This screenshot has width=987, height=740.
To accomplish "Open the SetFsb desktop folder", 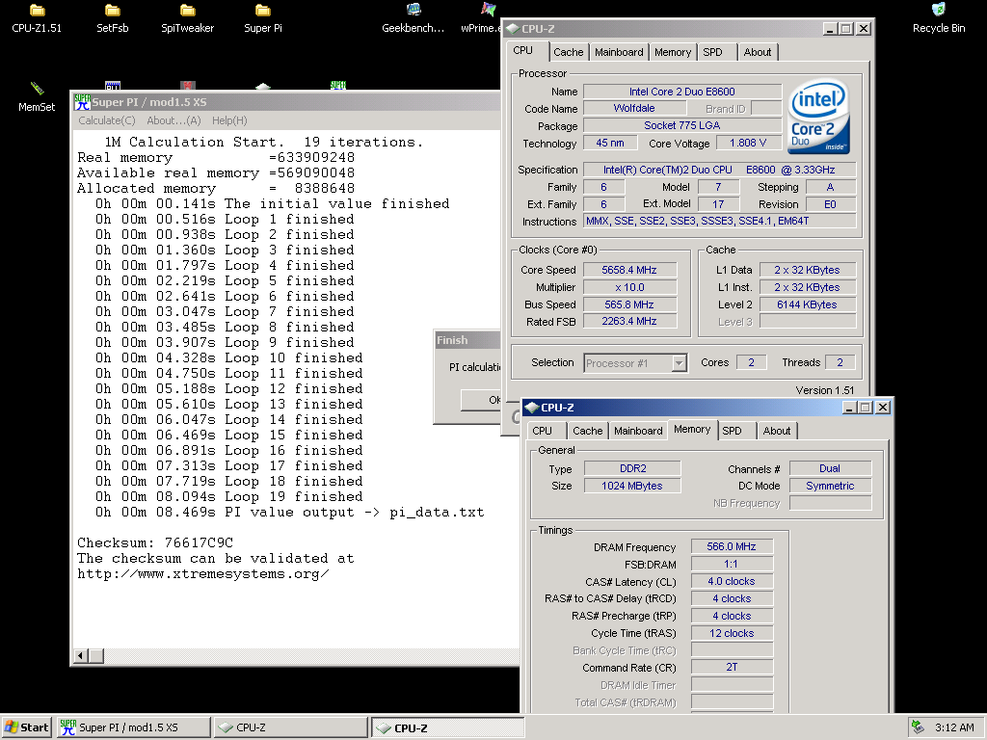I will point(112,19).
